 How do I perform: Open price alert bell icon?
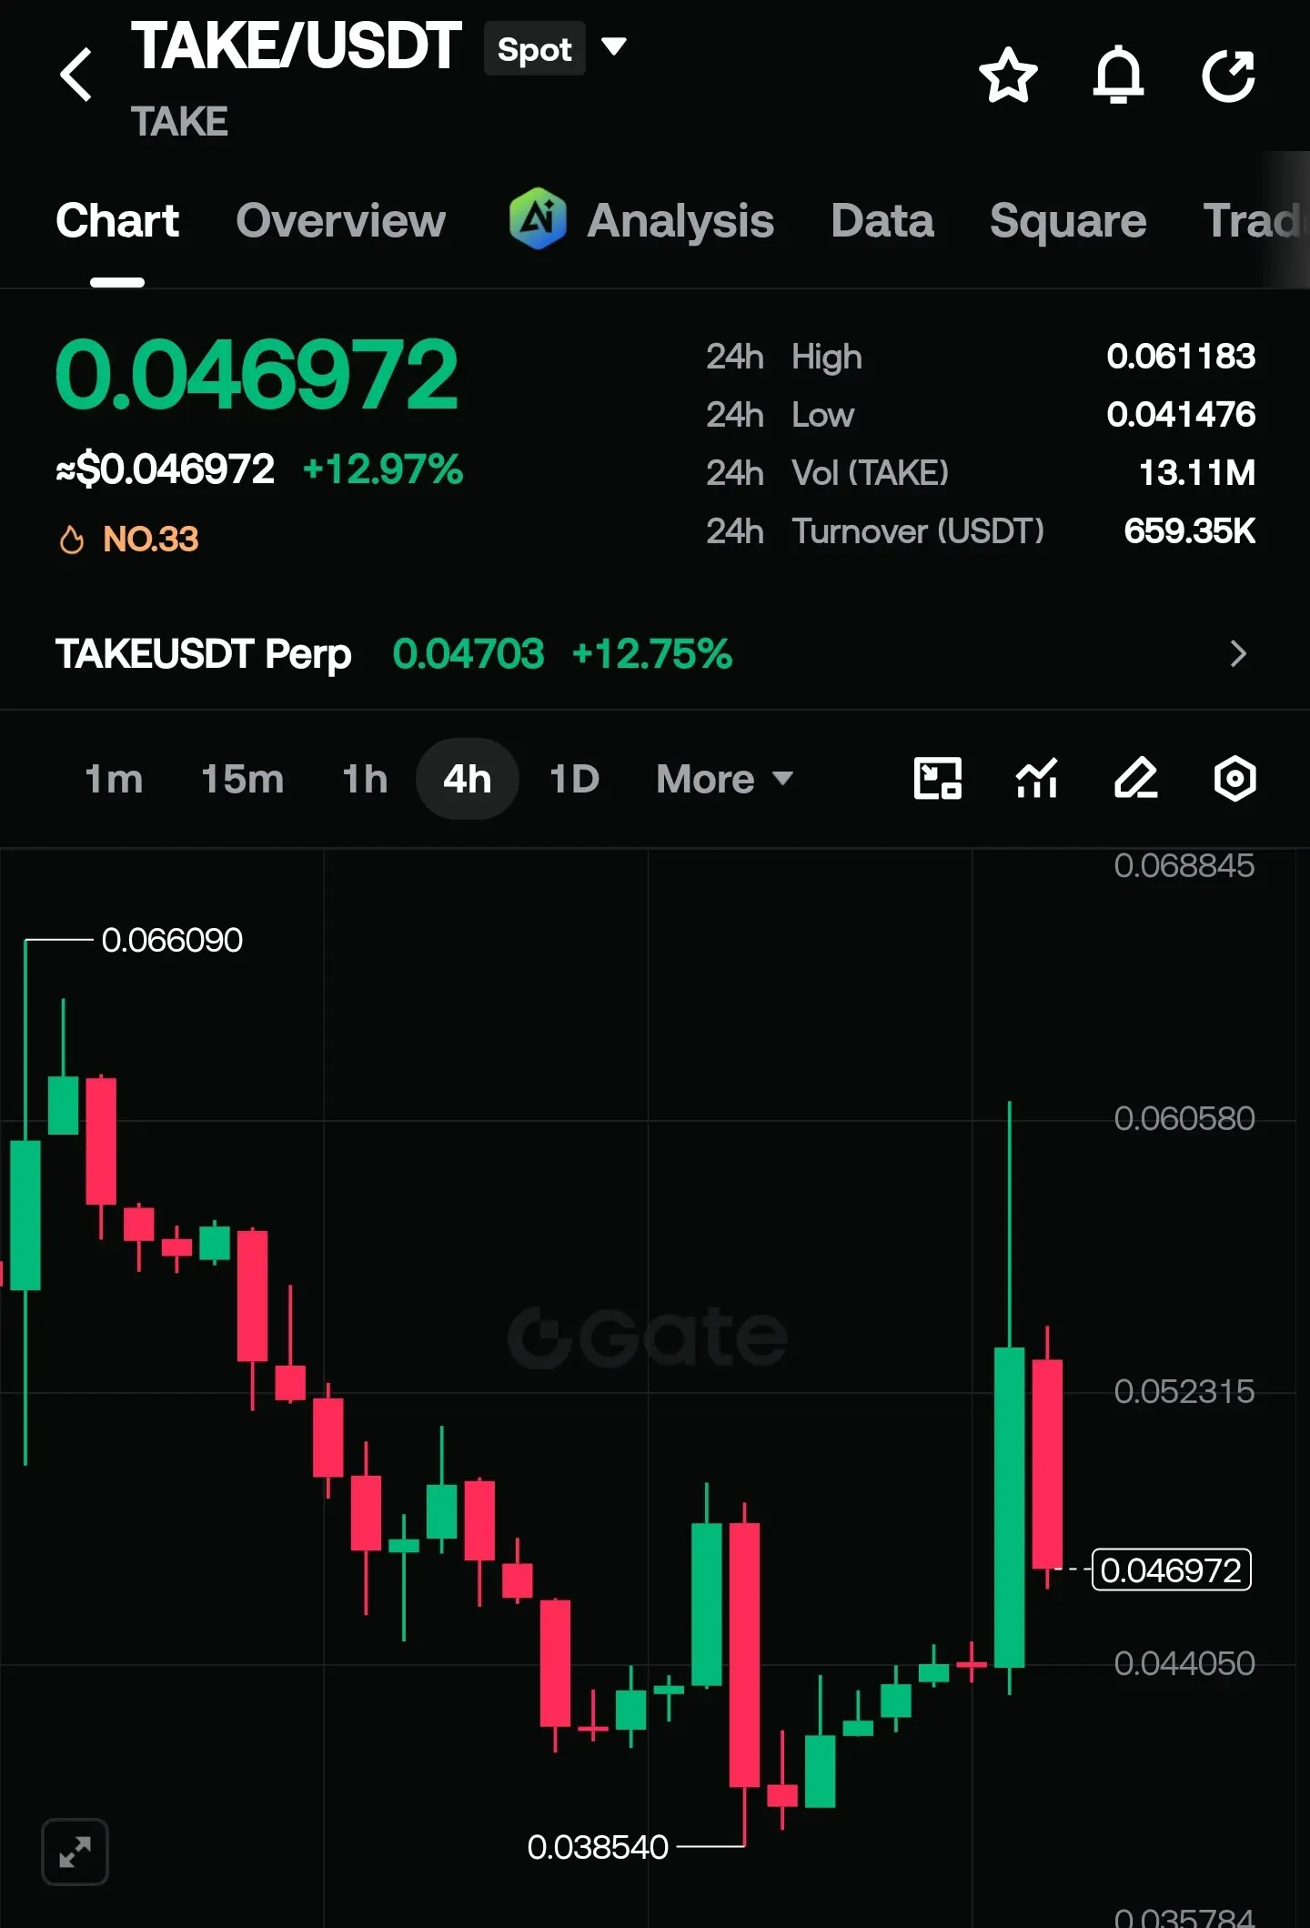[1118, 75]
